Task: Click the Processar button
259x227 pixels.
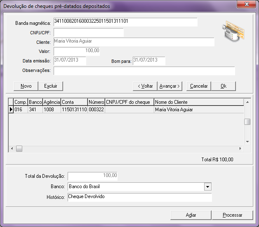Action: pos(232,215)
